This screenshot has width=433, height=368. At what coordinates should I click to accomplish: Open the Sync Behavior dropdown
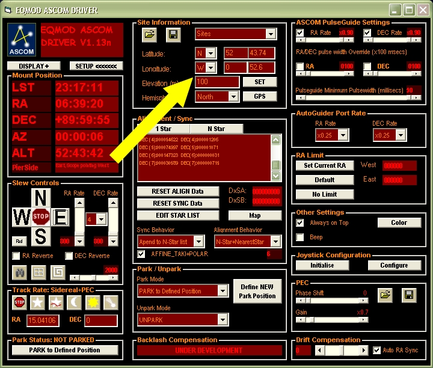pyautogui.click(x=198, y=242)
